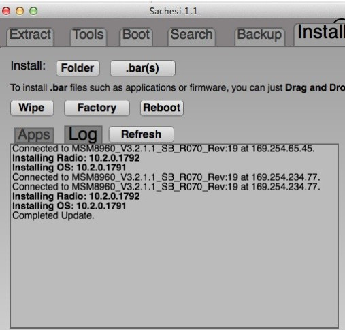This screenshot has height=330, width=345.
Task: Close the Sachesi window
Action: (6, 11)
